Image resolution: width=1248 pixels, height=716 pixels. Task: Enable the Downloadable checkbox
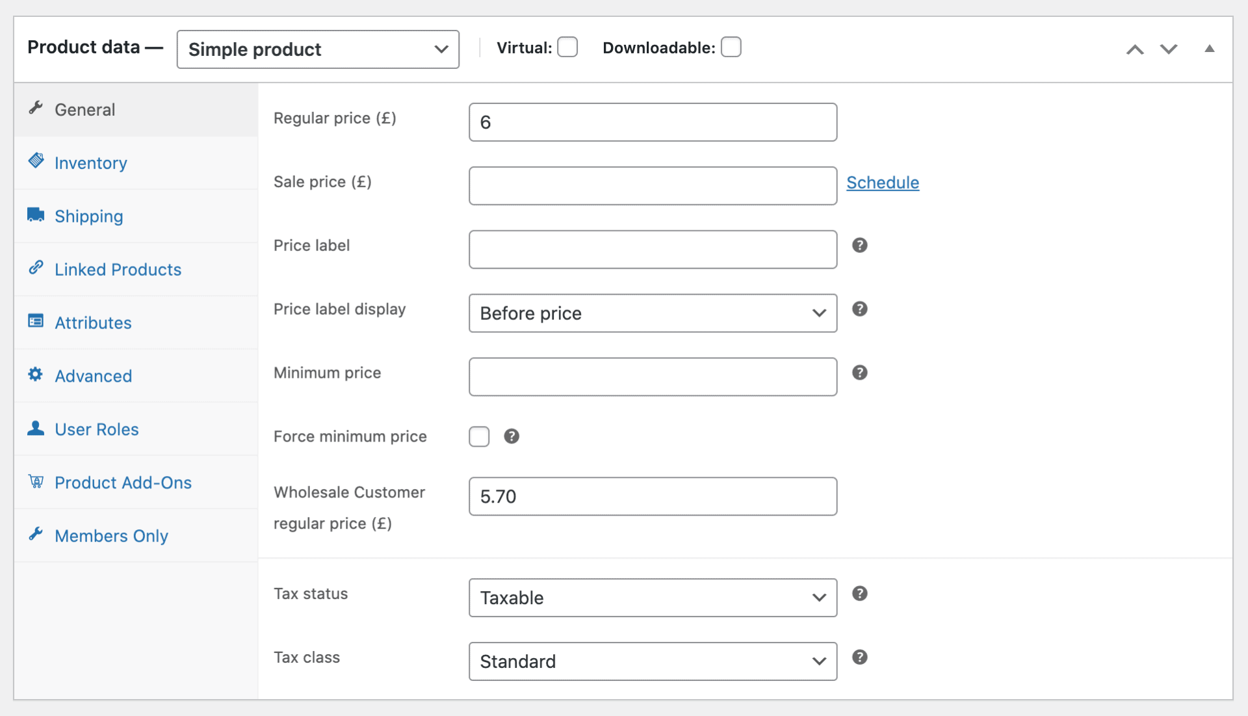(731, 47)
